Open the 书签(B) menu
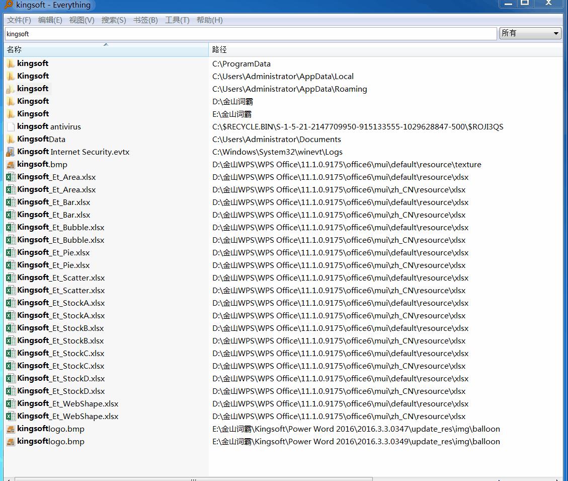The image size is (568, 481). 145,20
